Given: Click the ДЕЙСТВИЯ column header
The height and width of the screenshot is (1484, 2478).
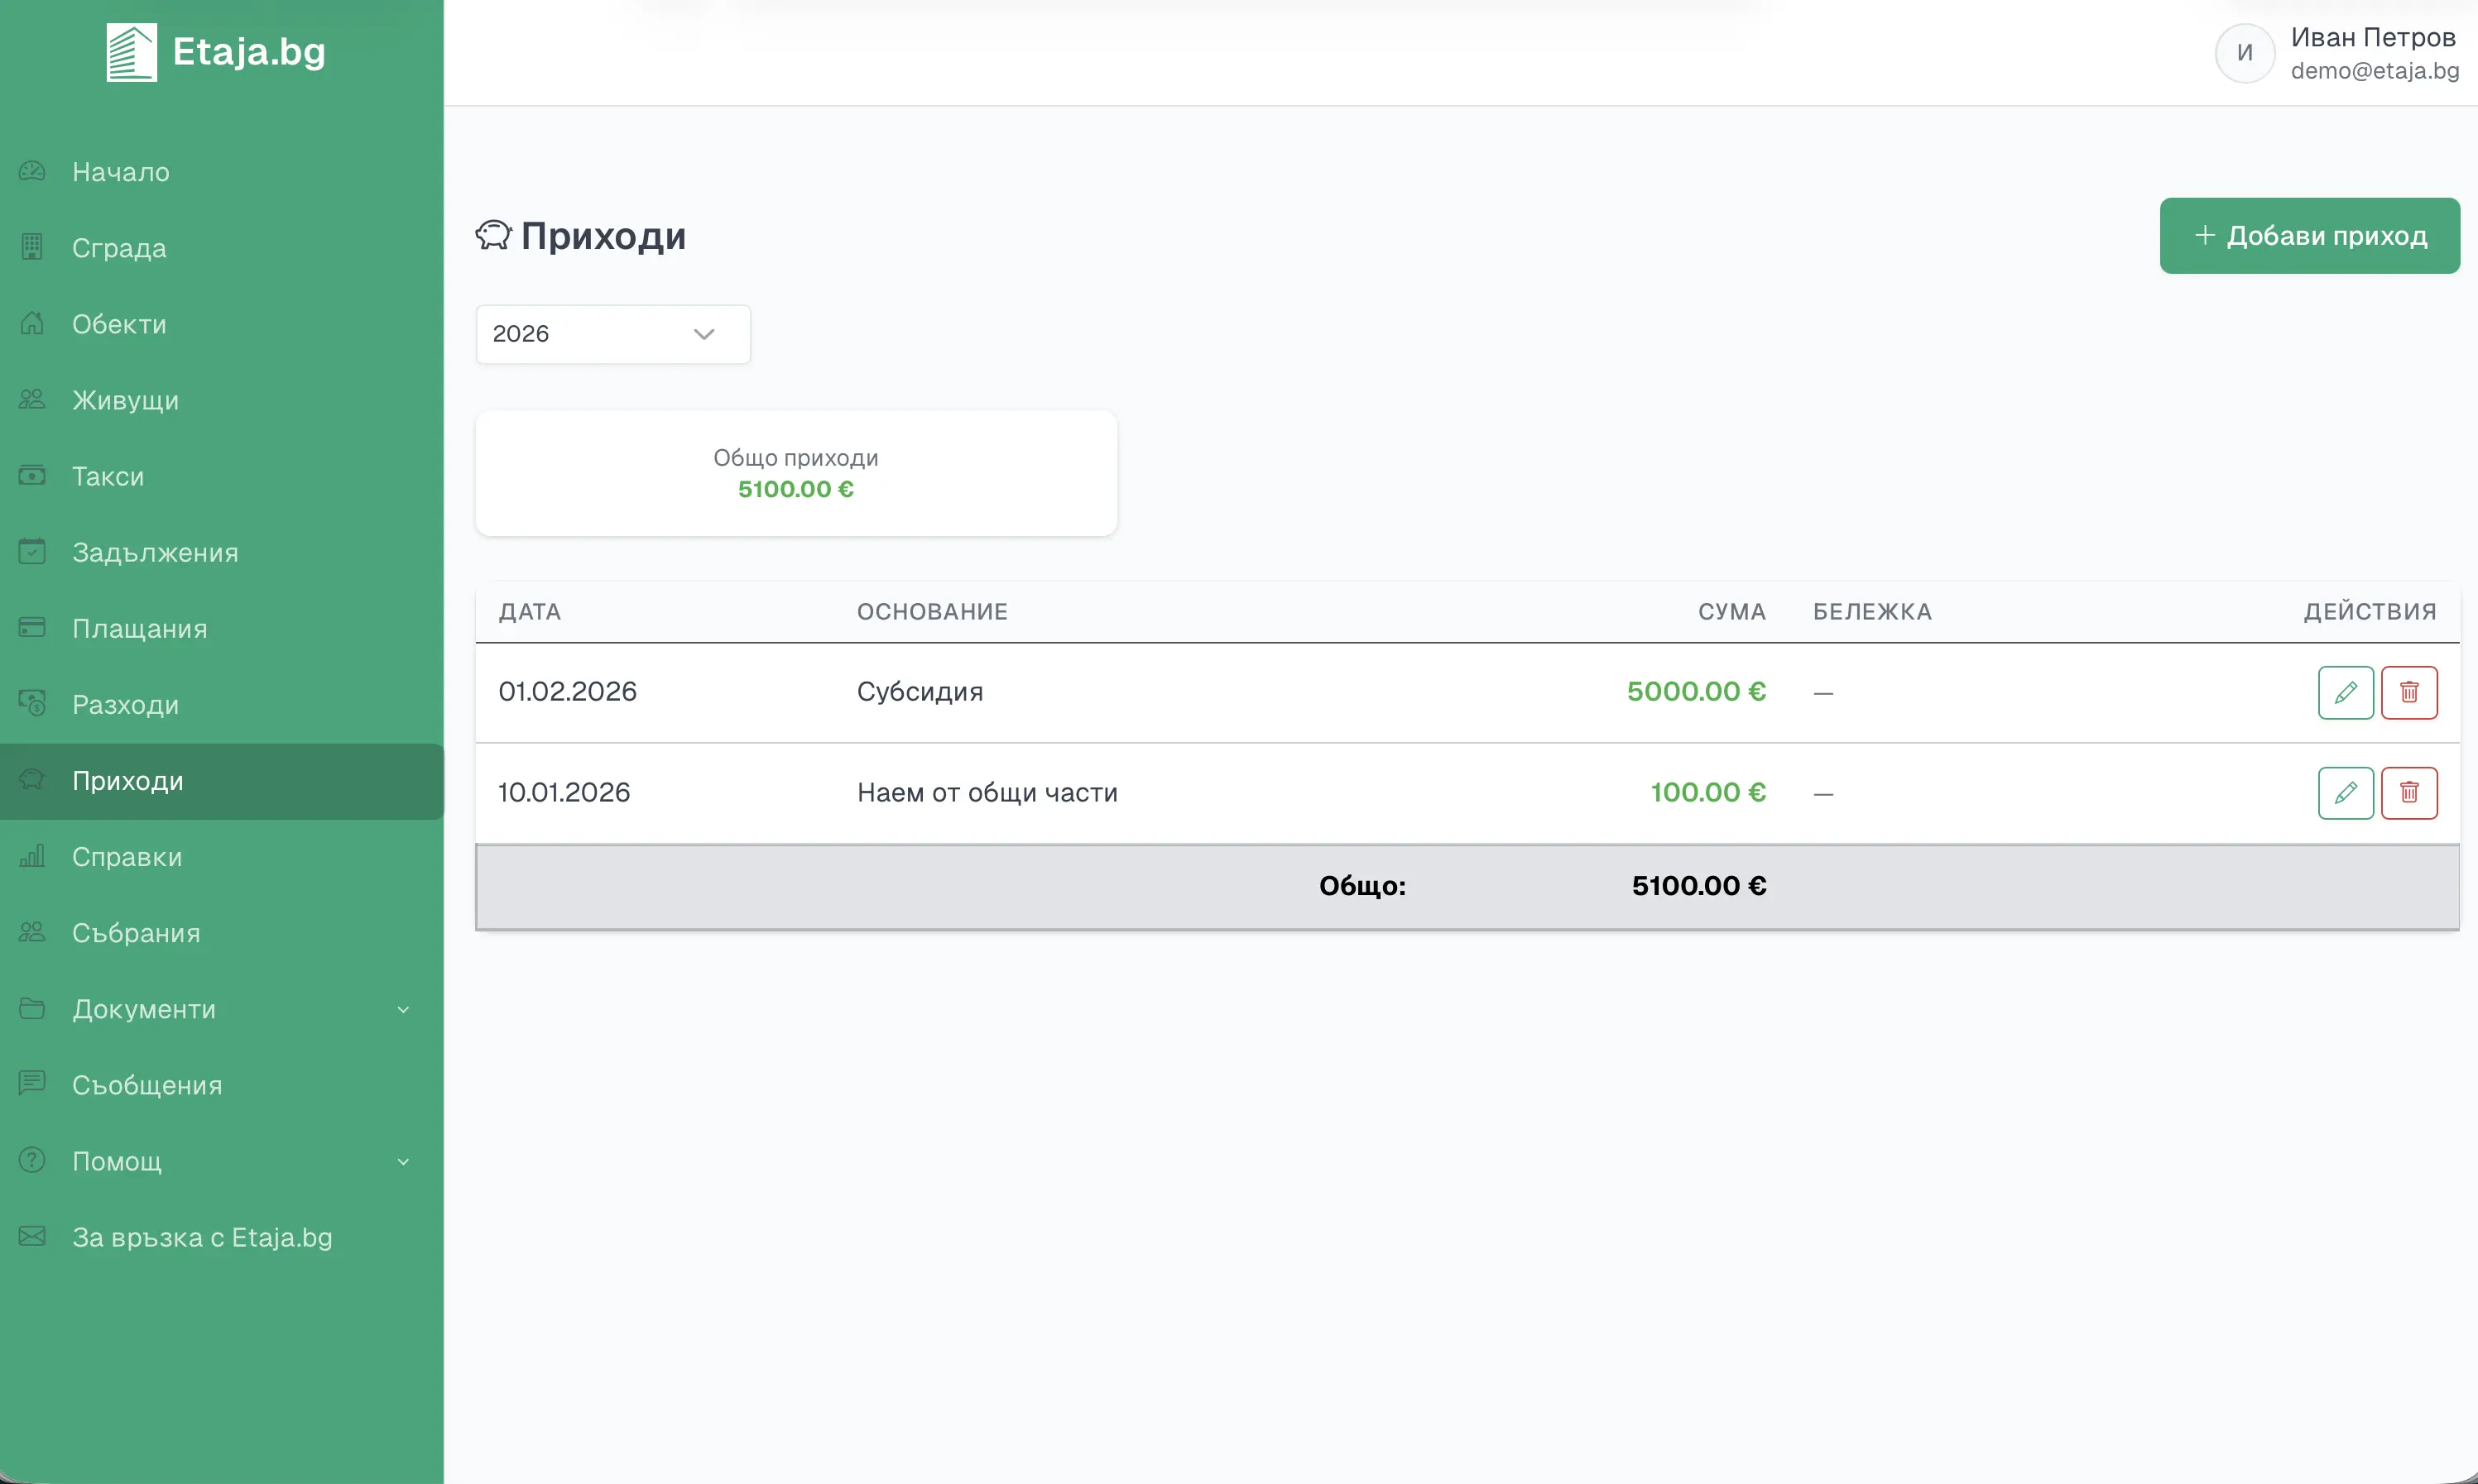Looking at the screenshot, I should 2370,612.
